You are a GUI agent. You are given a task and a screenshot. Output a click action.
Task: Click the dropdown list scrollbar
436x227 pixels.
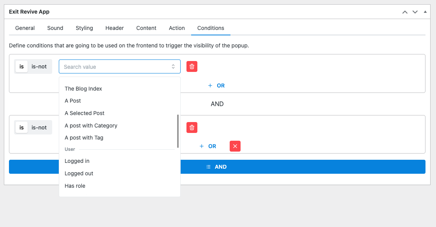click(x=178, y=131)
